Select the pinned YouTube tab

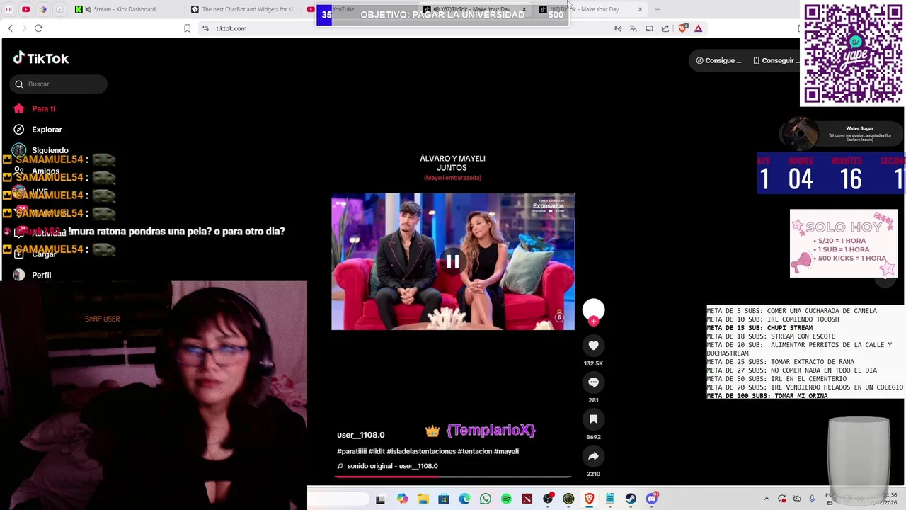(25, 9)
